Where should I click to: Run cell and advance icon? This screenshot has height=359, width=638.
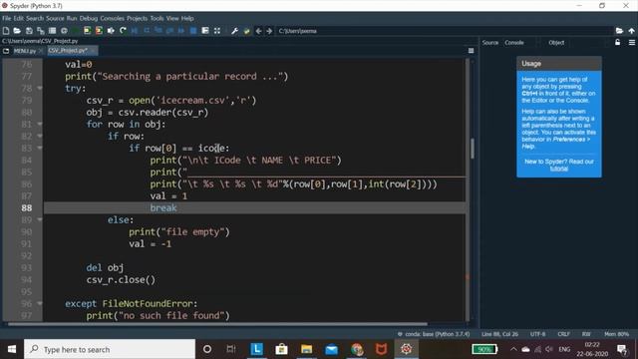tap(99, 31)
